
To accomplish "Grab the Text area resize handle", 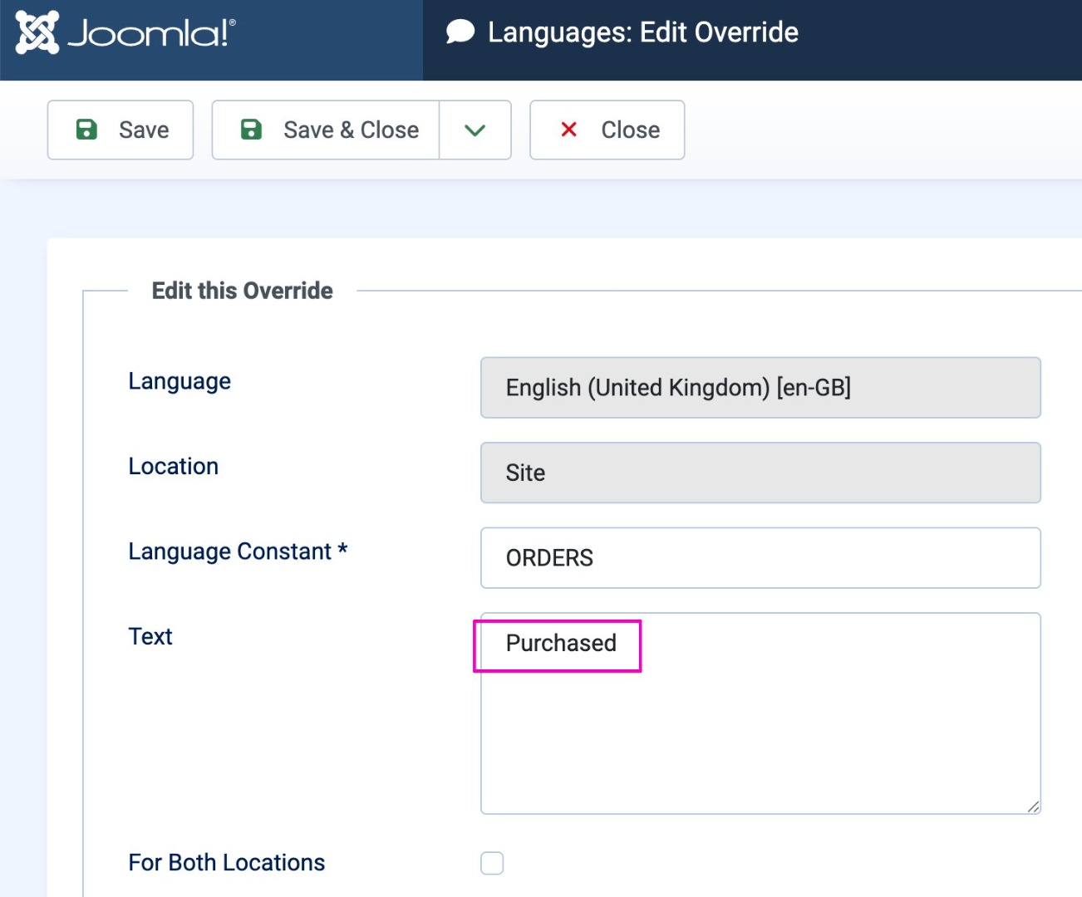I will coord(1033,806).
